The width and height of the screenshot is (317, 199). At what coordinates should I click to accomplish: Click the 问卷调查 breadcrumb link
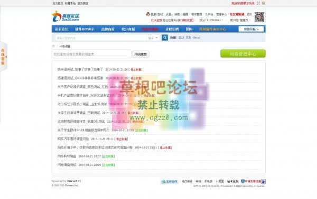64,46
